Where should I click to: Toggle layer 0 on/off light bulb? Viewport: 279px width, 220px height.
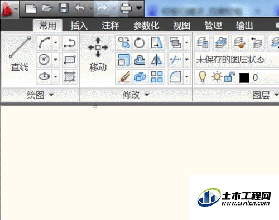tap(202, 77)
